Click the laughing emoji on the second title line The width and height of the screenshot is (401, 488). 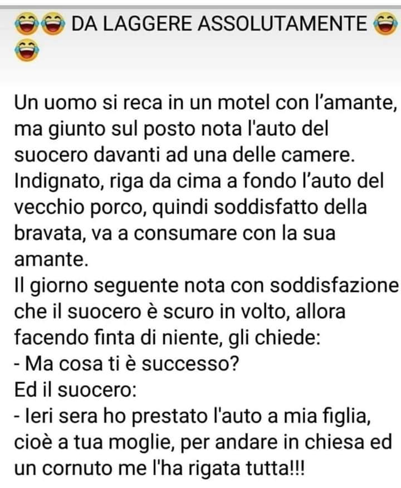pos(27,50)
